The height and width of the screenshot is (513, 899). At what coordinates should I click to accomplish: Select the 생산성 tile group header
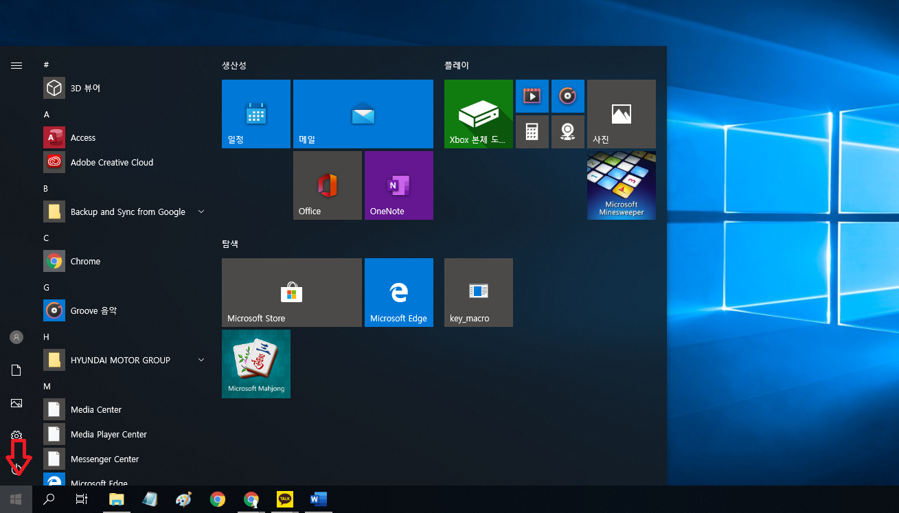tap(234, 65)
